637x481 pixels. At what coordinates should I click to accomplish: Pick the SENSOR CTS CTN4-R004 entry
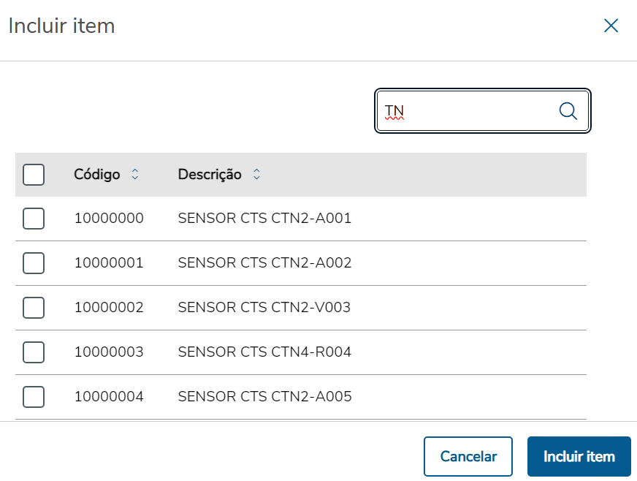point(264,352)
